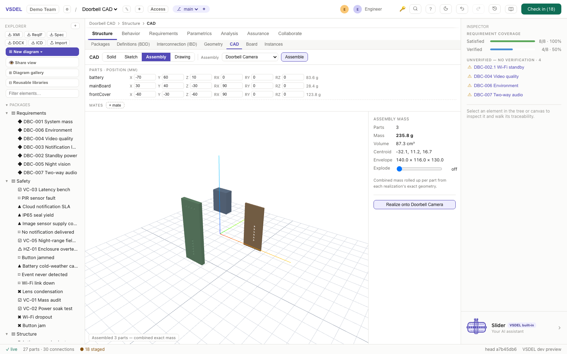The width and height of the screenshot is (567, 354).
Task: Expand the Slider assistant chevron
Action: click(559, 328)
